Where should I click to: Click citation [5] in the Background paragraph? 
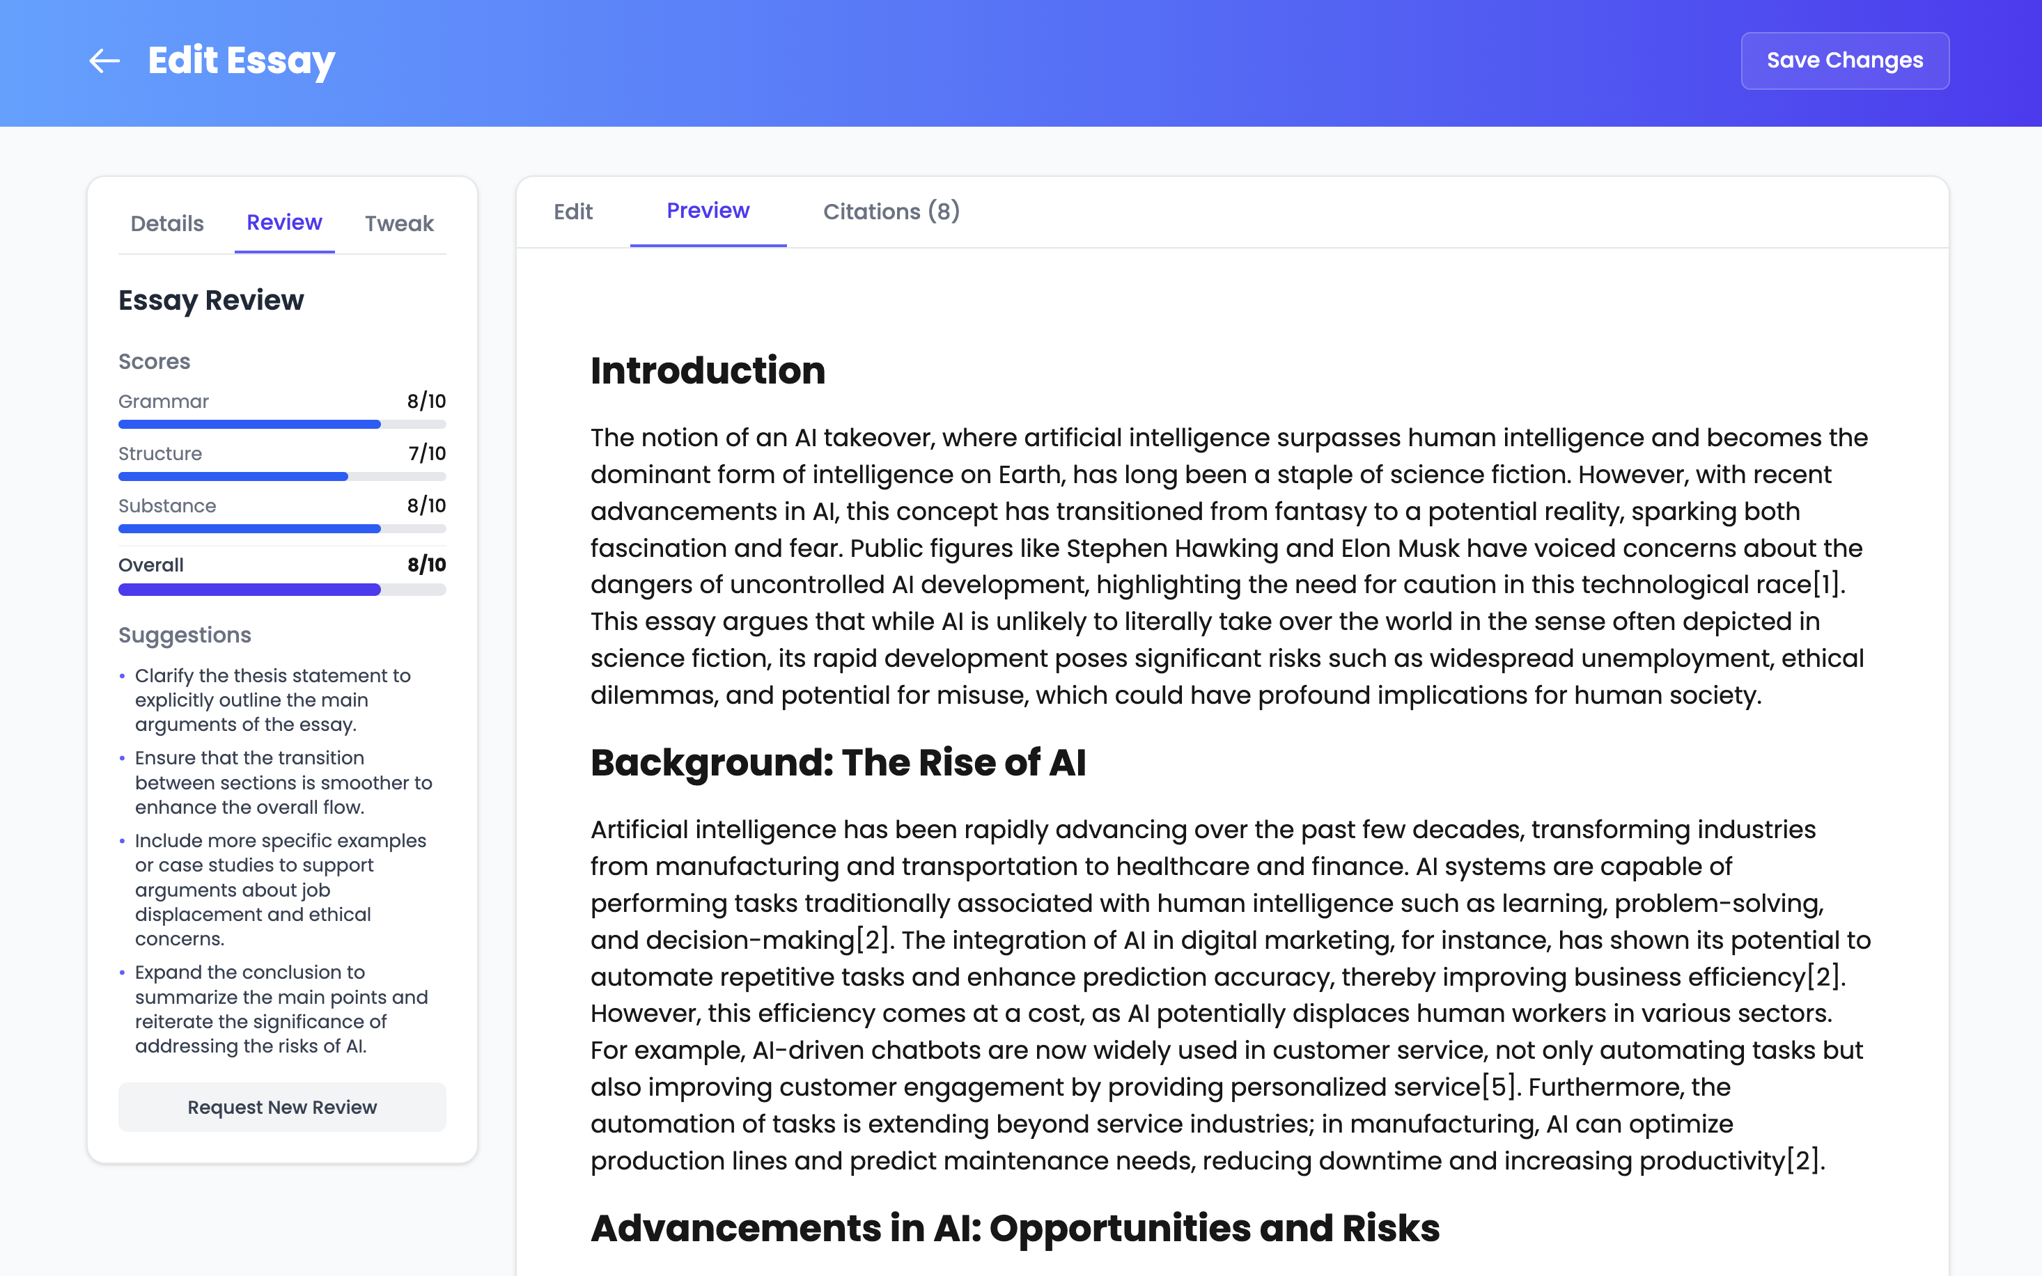1500,1087
